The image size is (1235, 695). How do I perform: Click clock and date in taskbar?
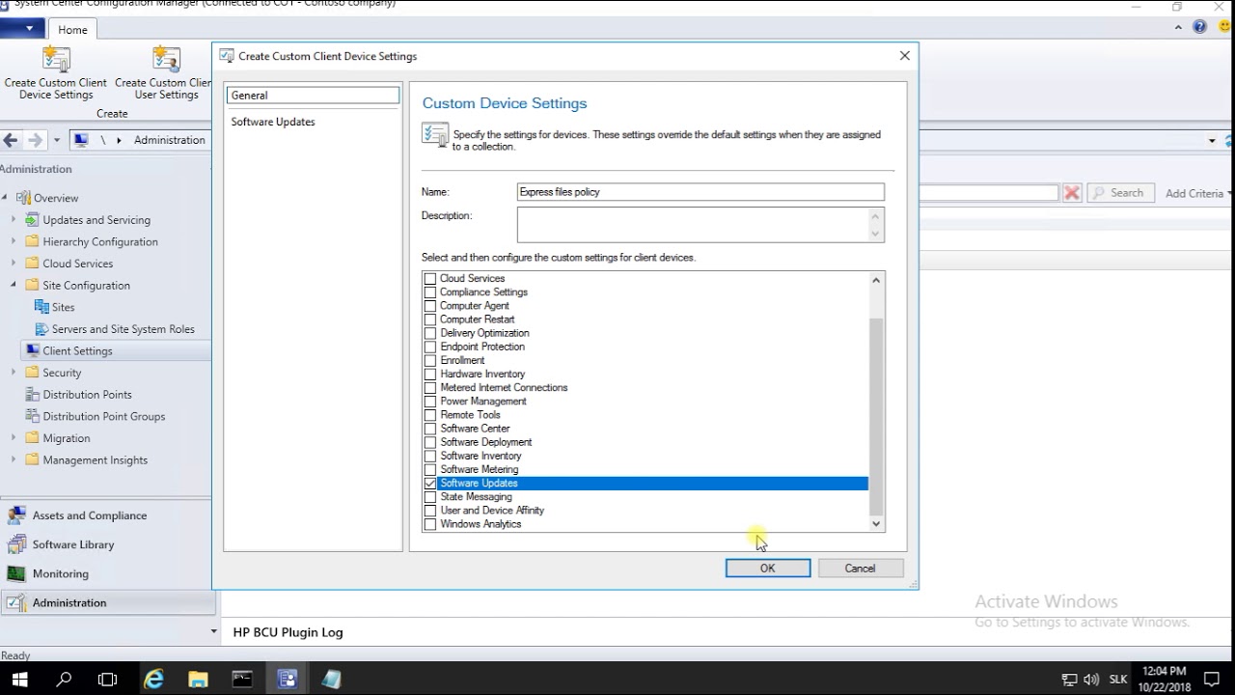coord(1164,679)
